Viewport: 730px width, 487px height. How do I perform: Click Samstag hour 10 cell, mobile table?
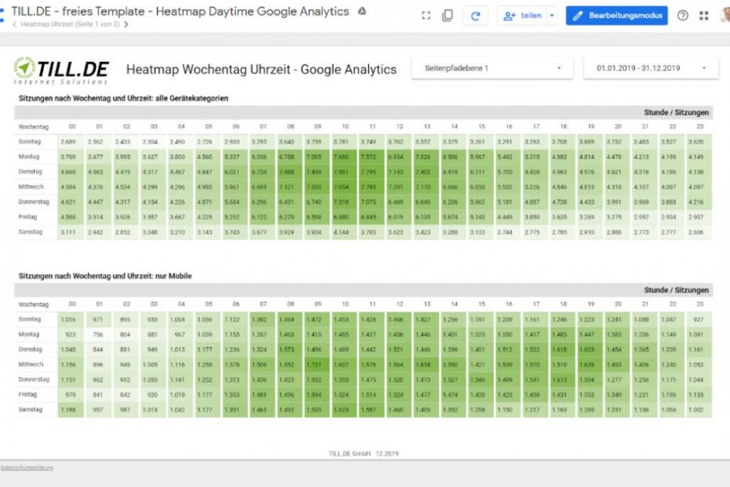coord(344,410)
